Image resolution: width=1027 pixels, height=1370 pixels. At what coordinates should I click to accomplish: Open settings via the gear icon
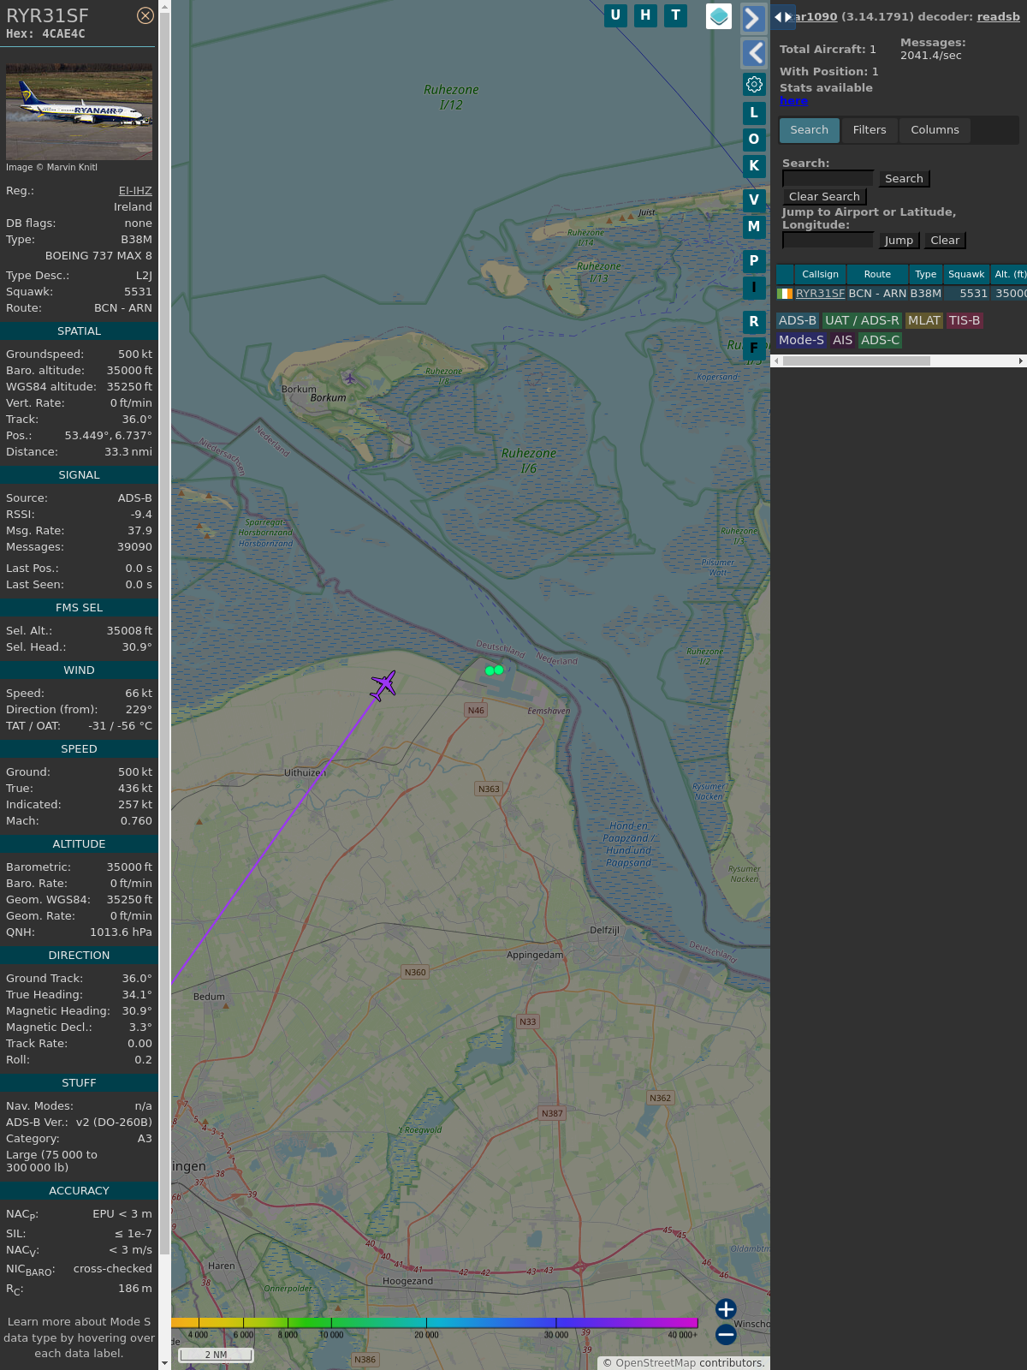754,84
